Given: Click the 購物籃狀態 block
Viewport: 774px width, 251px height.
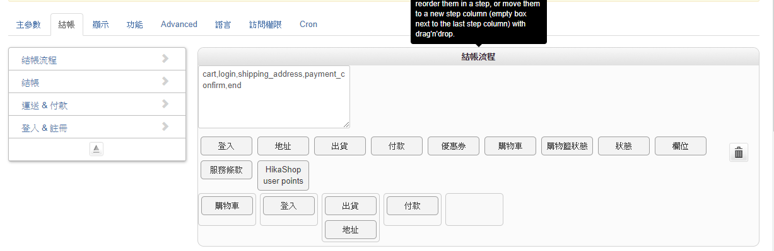Looking at the screenshot, I should [x=567, y=146].
